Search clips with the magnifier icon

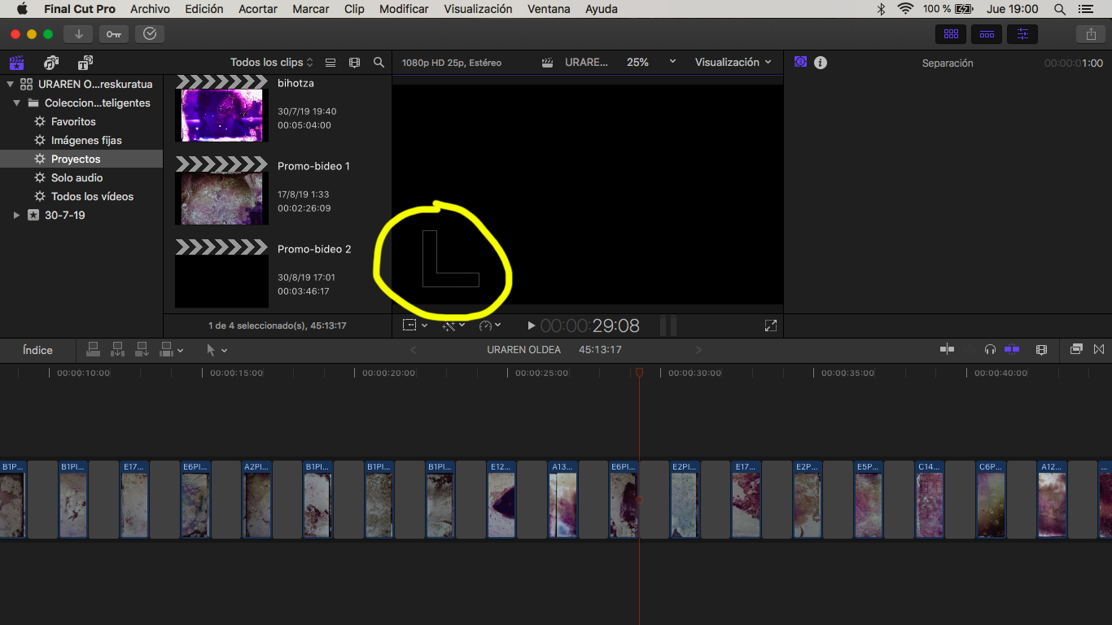(x=379, y=63)
